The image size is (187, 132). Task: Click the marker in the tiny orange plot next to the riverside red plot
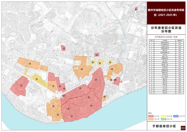coord(111,80)
